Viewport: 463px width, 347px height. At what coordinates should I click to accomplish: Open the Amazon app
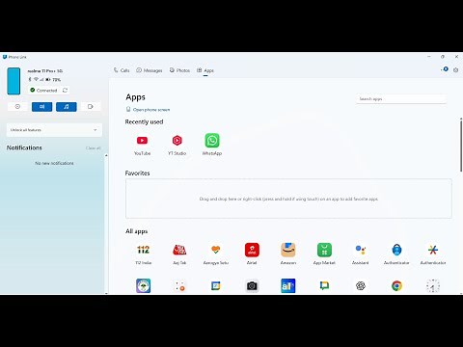288,250
